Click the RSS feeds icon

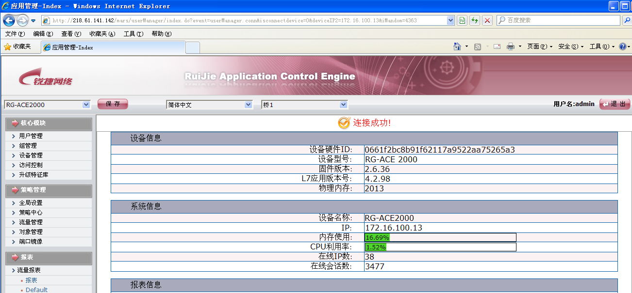pyautogui.click(x=478, y=46)
